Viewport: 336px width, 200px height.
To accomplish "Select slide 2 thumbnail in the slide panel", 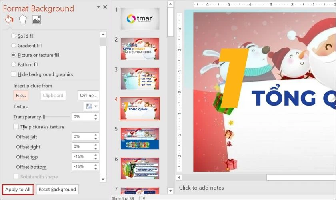I will (x=140, y=48).
